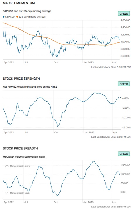Click the 4,600.00 label on the S&P chart
Screen dimensions: 131x211
coord(125,20)
